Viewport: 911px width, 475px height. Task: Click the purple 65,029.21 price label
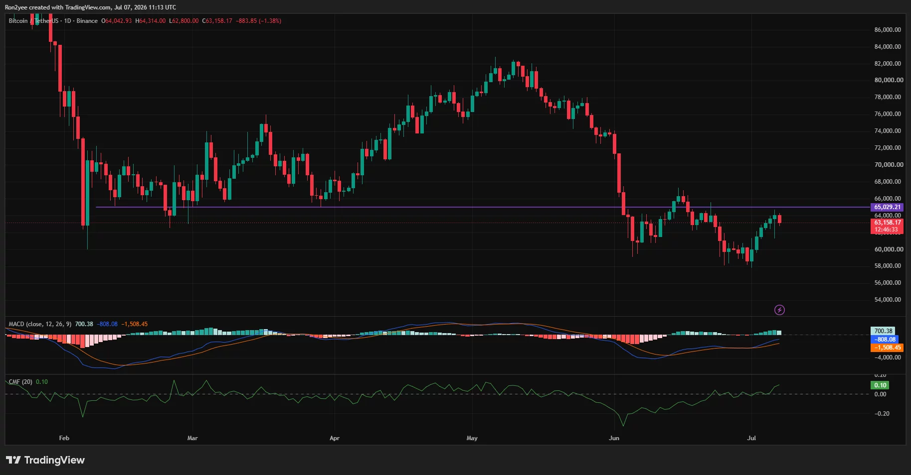coord(888,207)
